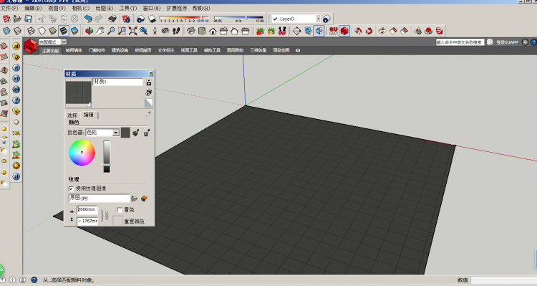
Task: Open the 文件(F) menu
Action: (9, 8)
